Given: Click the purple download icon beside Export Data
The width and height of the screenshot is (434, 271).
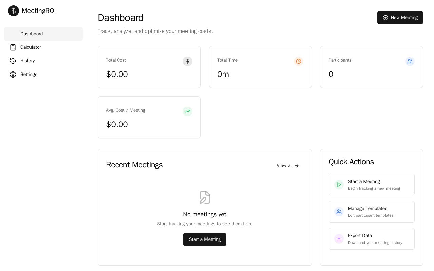Looking at the screenshot, I should pos(339,239).
